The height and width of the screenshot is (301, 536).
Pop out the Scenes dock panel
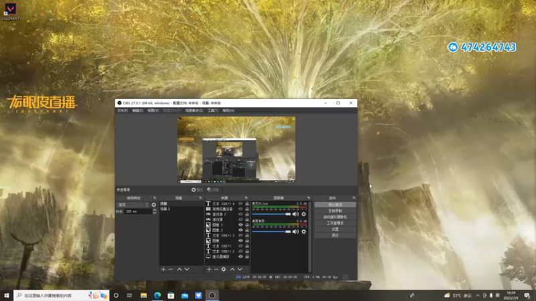(200, 198)
